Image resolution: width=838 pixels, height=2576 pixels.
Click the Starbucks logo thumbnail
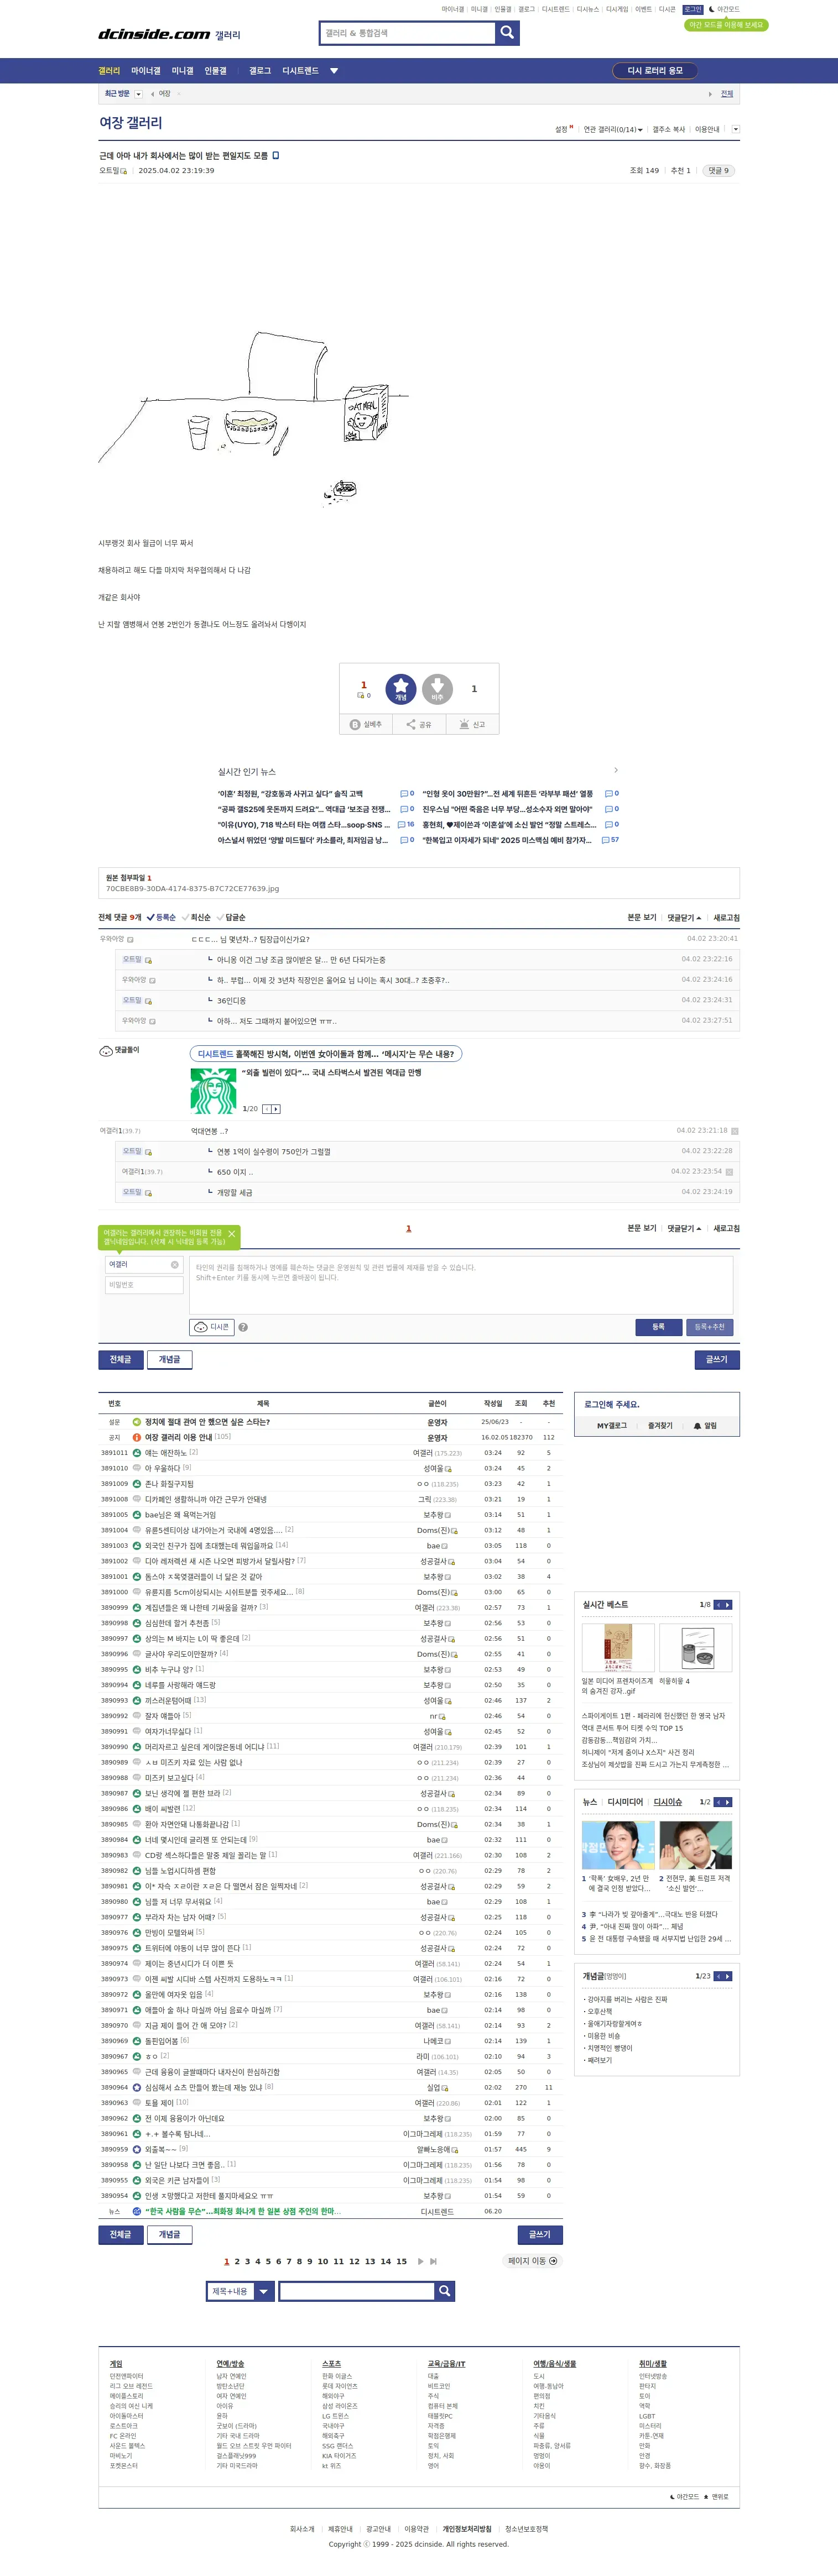pos(214,1091)
